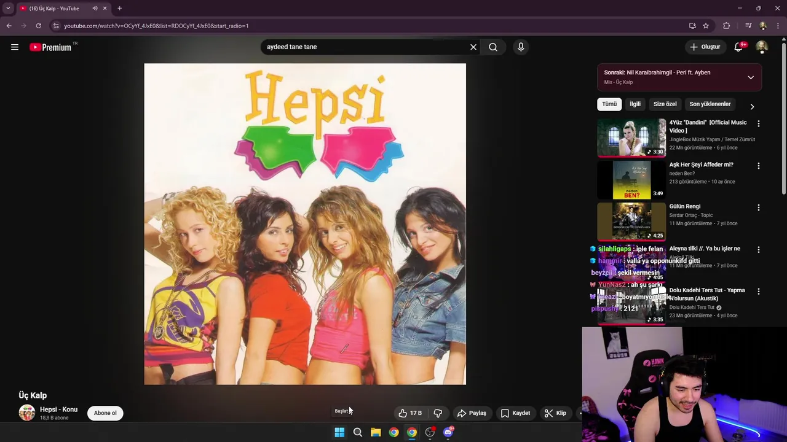This screenshot has height=442, width=787.
Task: Subscribe with the Abone ol button
Action: point(105,413)
